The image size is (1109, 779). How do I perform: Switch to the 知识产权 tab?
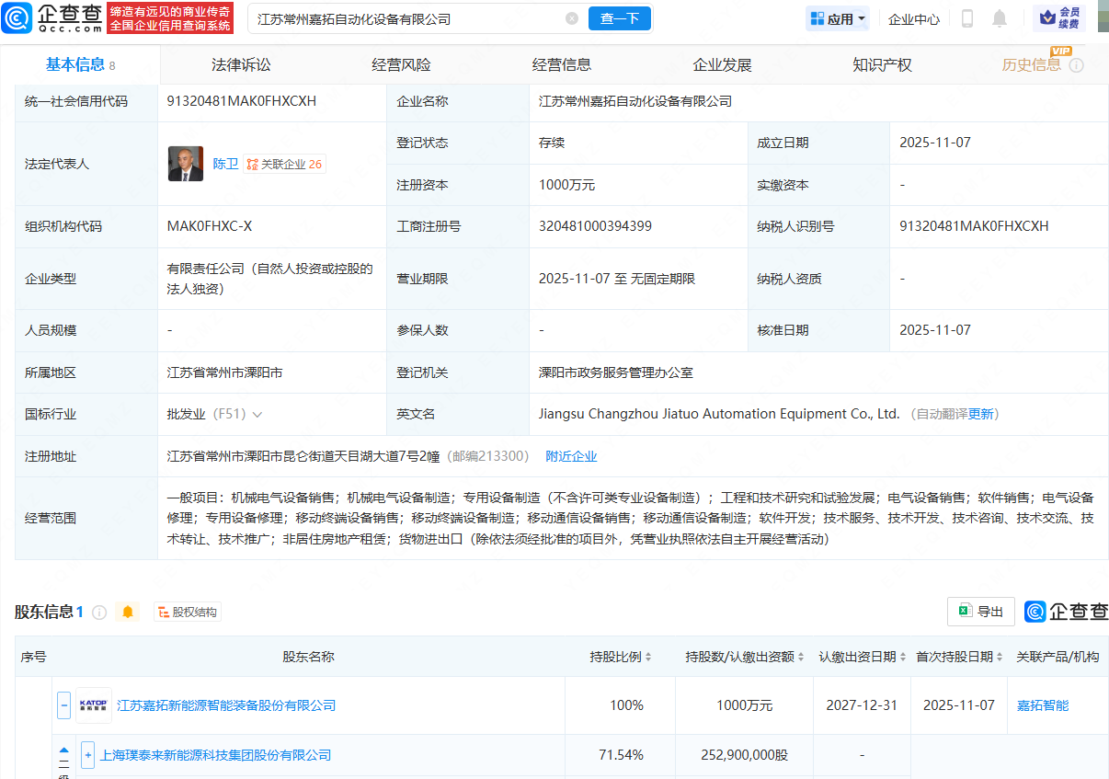(881, 64)
